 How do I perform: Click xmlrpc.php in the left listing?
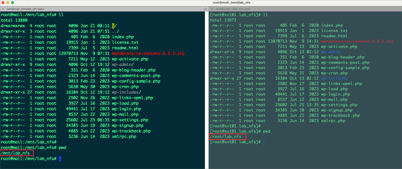[124, 136]
